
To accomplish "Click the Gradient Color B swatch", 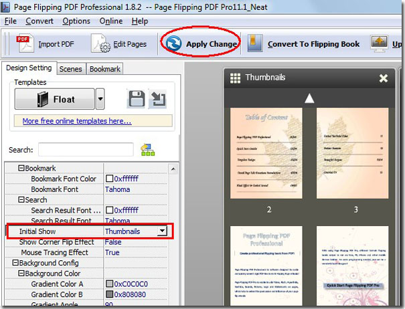I will coord(110,294).
